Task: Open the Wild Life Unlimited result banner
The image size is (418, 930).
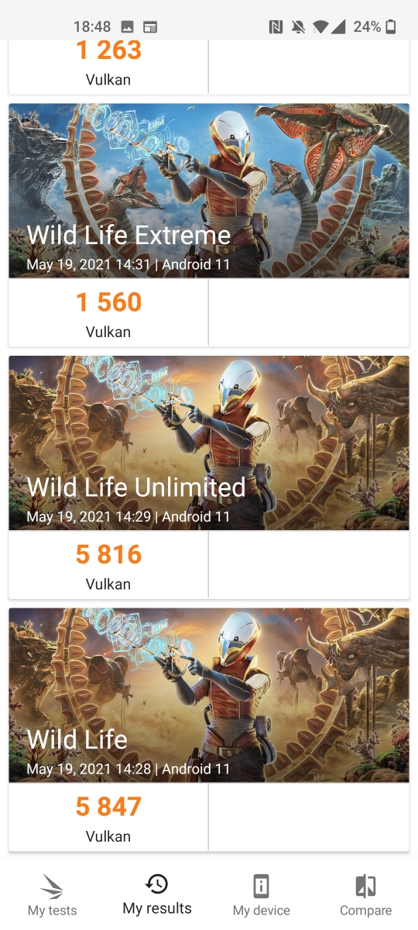Action: tap(209, 443)
